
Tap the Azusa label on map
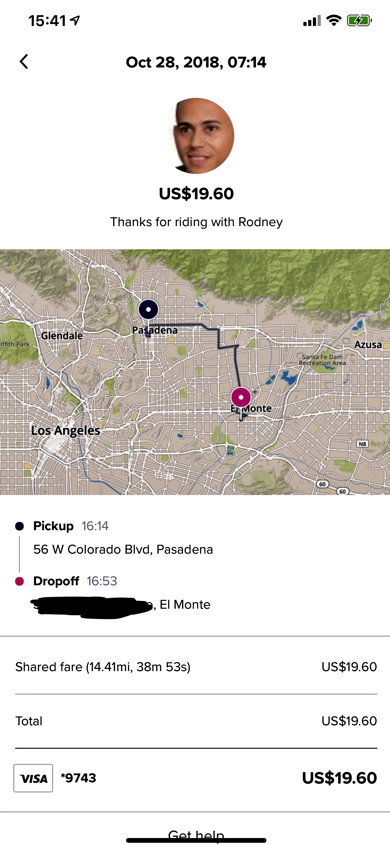pos(368,345)
